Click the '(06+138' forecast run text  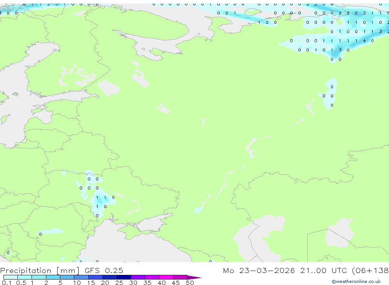coord(370,270)
